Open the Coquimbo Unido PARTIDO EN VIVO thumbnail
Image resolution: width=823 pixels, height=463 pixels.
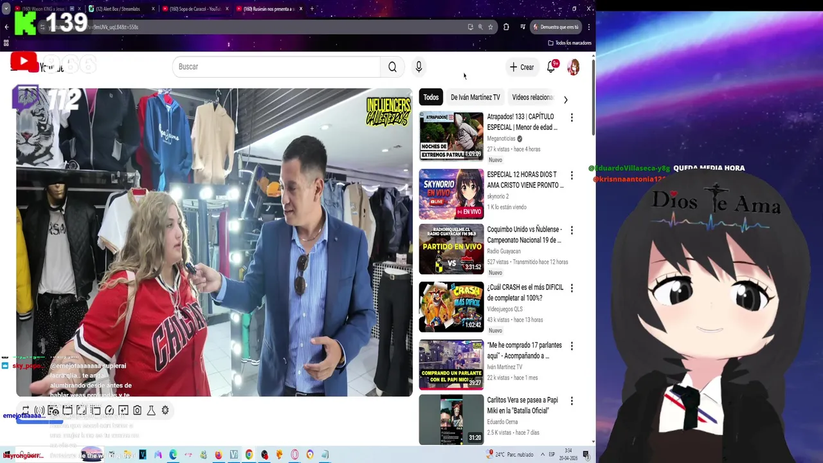451,249
